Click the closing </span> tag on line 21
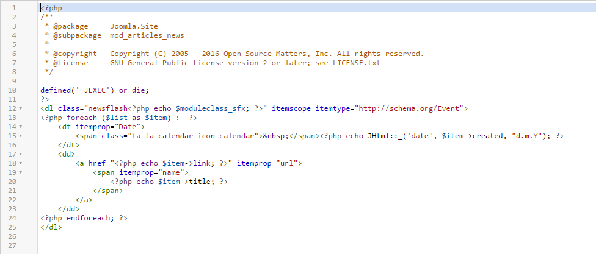Viewport: 596px width, 254px height. [108, 190]
